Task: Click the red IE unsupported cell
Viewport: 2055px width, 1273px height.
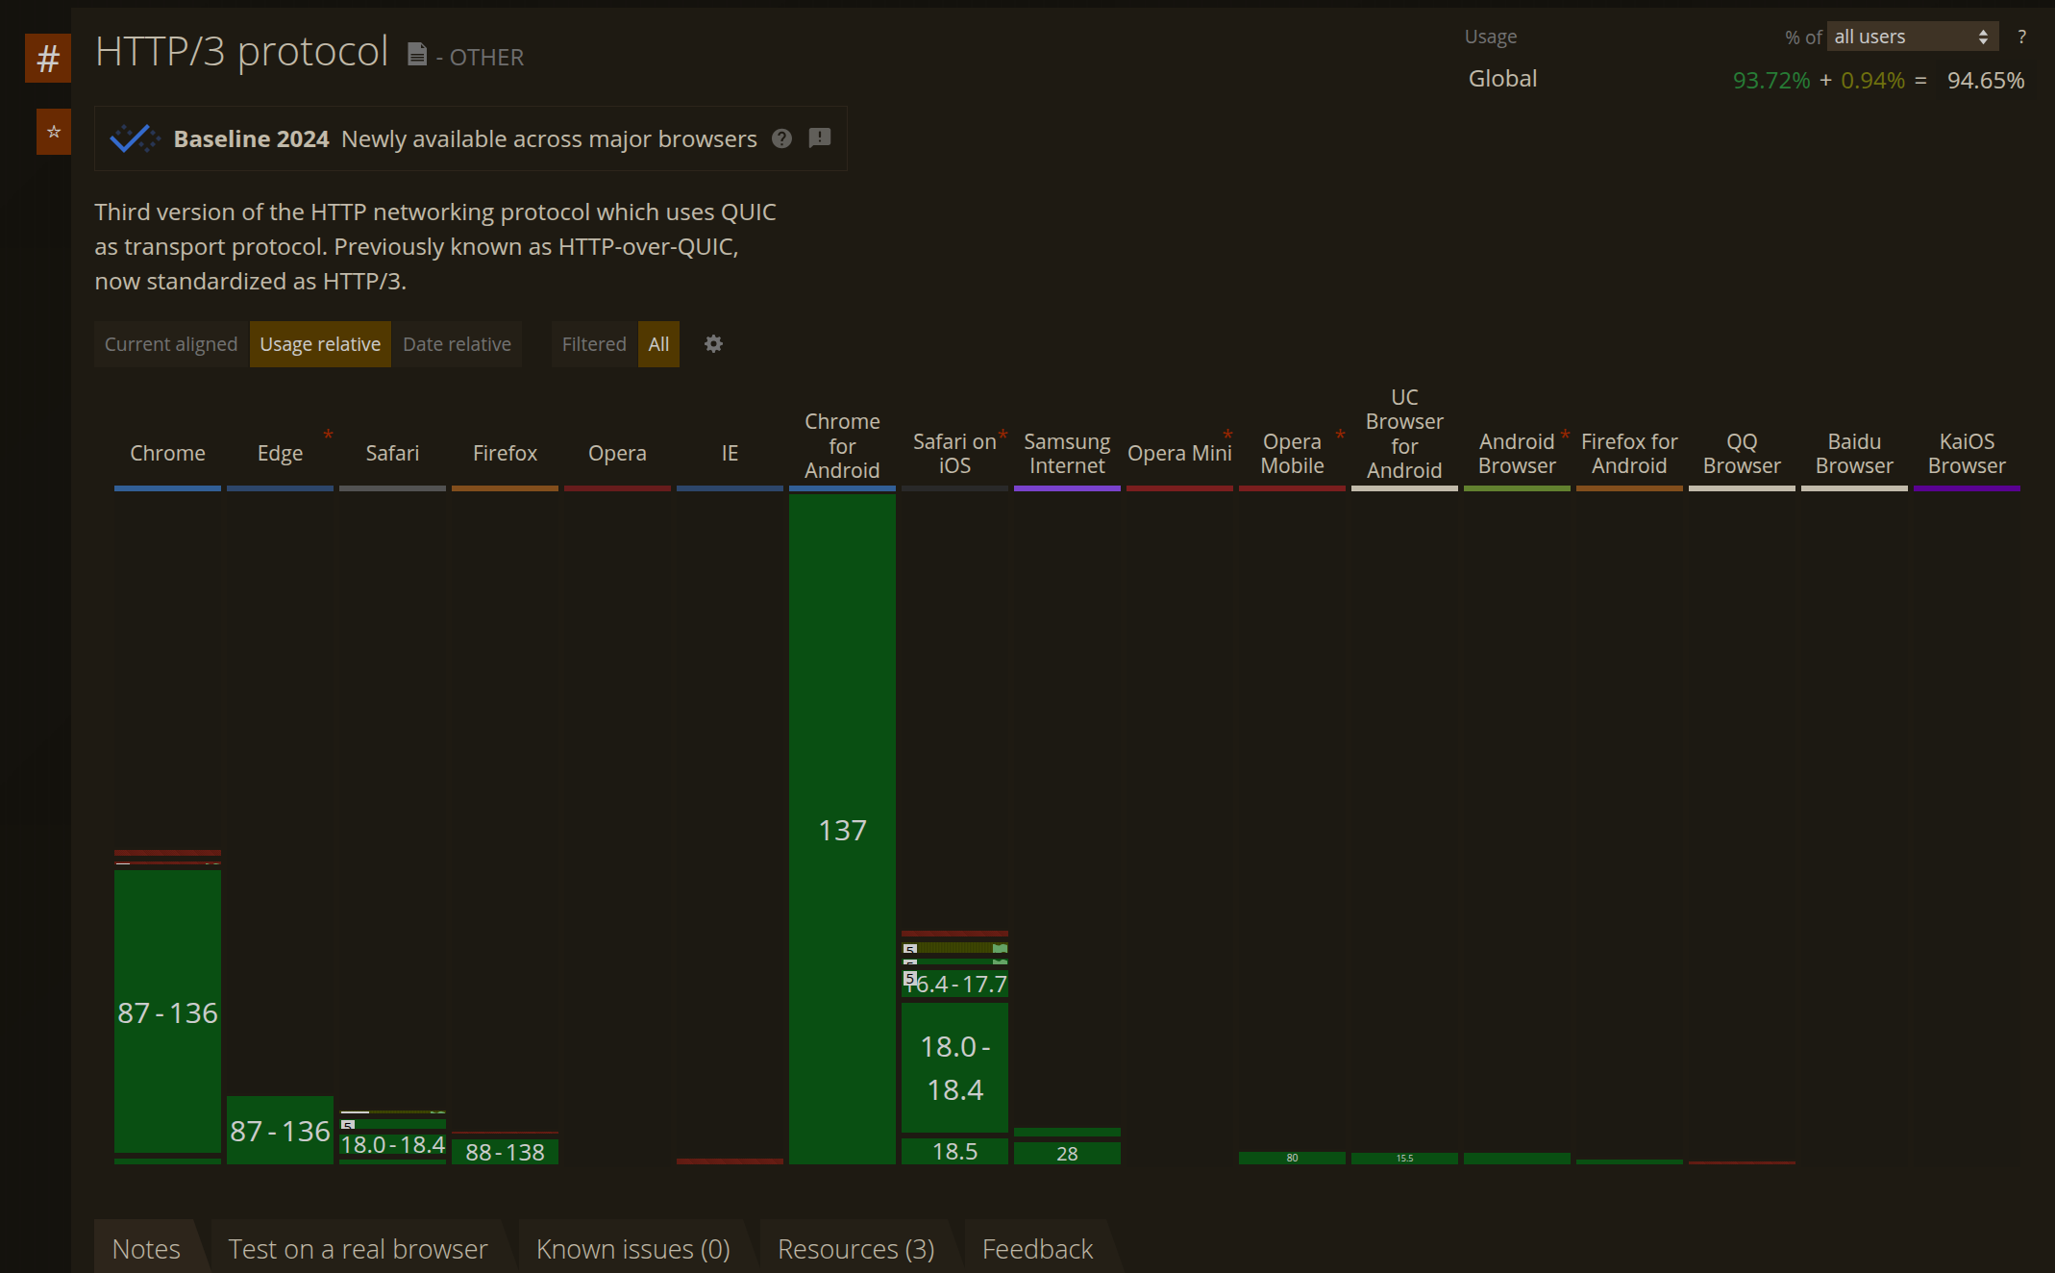Action: 730,1161
